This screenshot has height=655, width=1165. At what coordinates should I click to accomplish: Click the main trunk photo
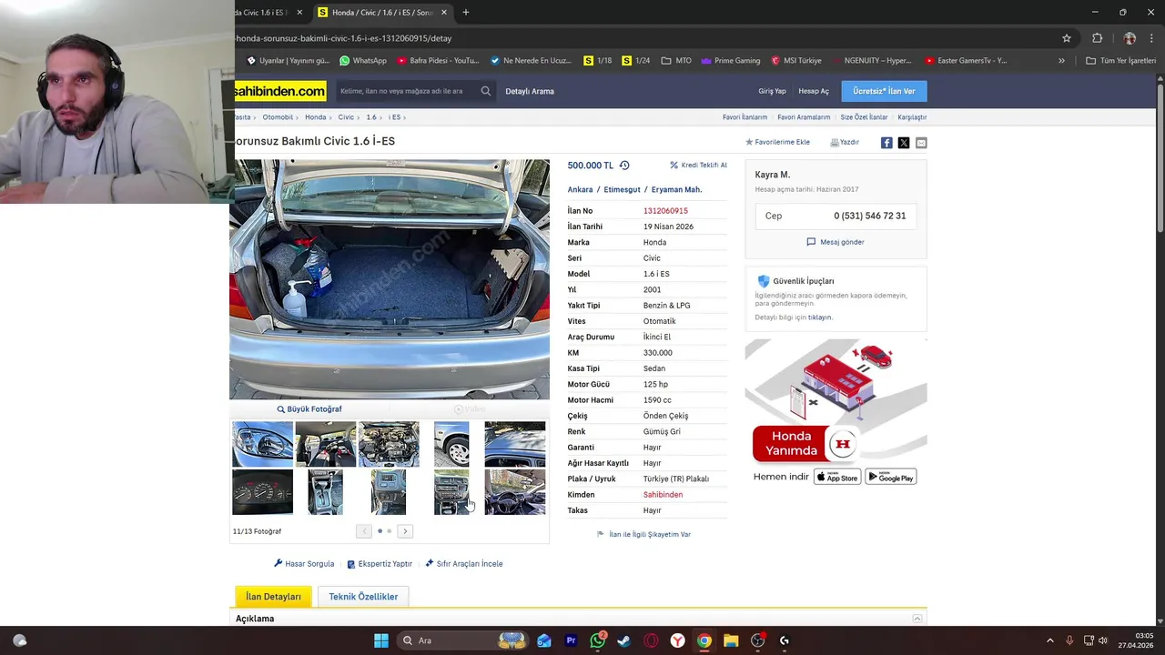390,279
